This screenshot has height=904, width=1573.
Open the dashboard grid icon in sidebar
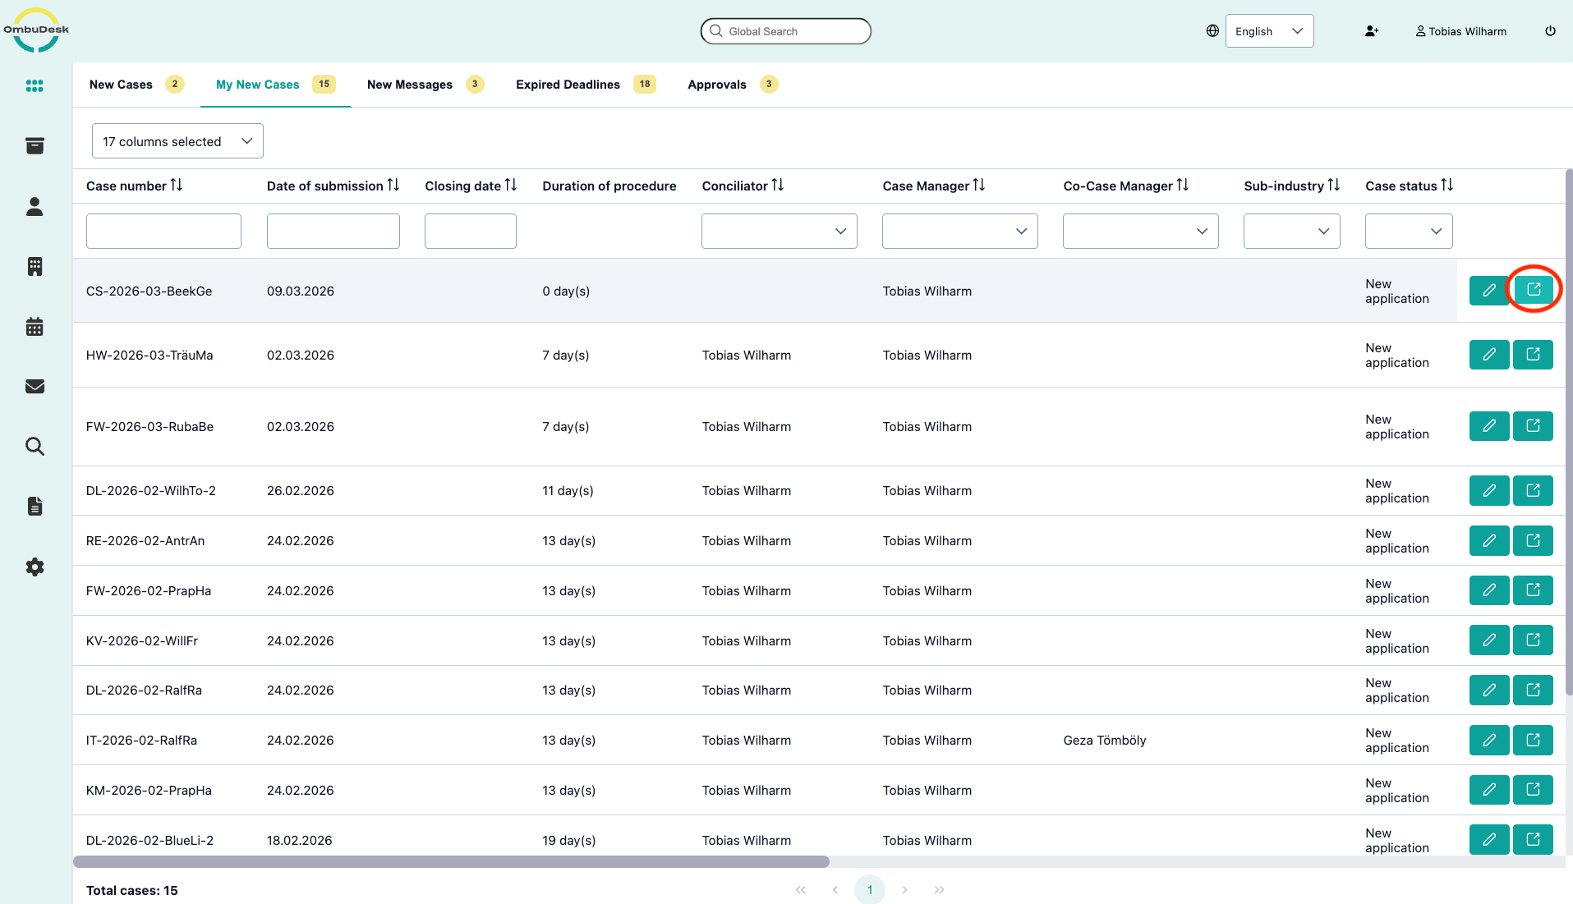(34, 85)
